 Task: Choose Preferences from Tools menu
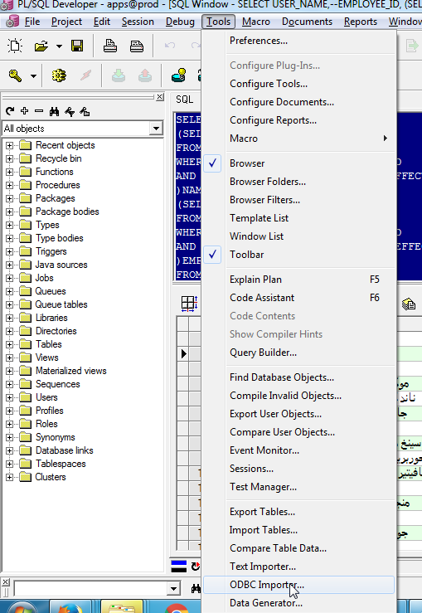pyautogui.click(x=299, y=41)
